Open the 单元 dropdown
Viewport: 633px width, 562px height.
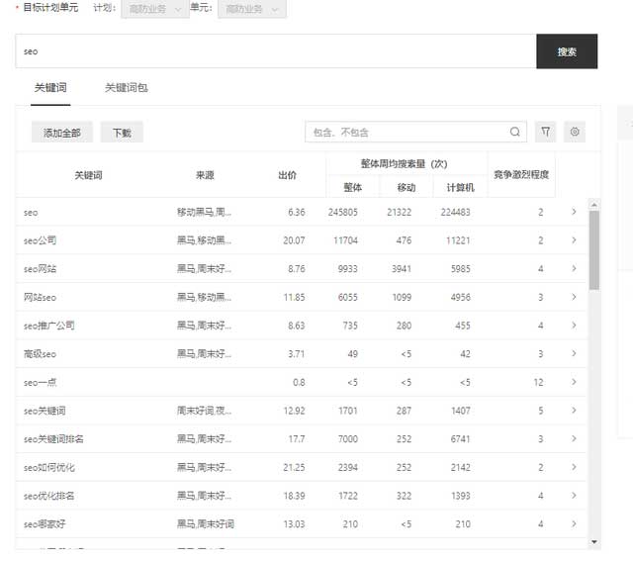click(x=251, y=9)
